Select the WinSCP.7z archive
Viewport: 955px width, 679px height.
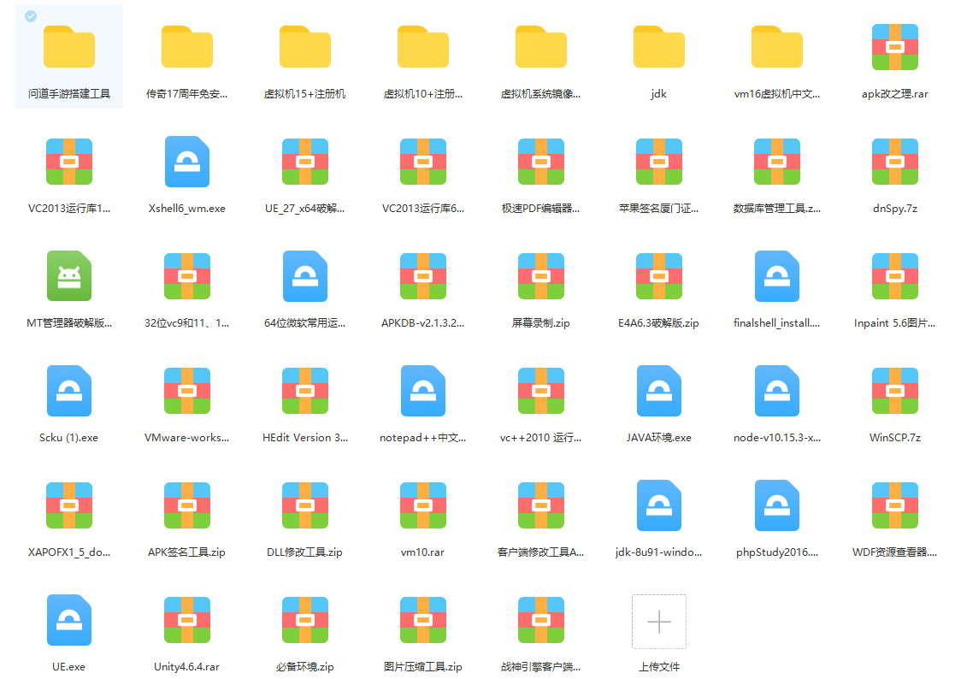click(894, 391)
